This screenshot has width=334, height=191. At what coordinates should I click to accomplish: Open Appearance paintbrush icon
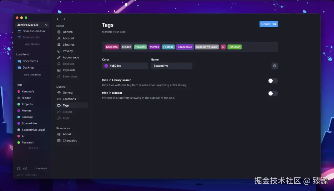click(59, 58)
